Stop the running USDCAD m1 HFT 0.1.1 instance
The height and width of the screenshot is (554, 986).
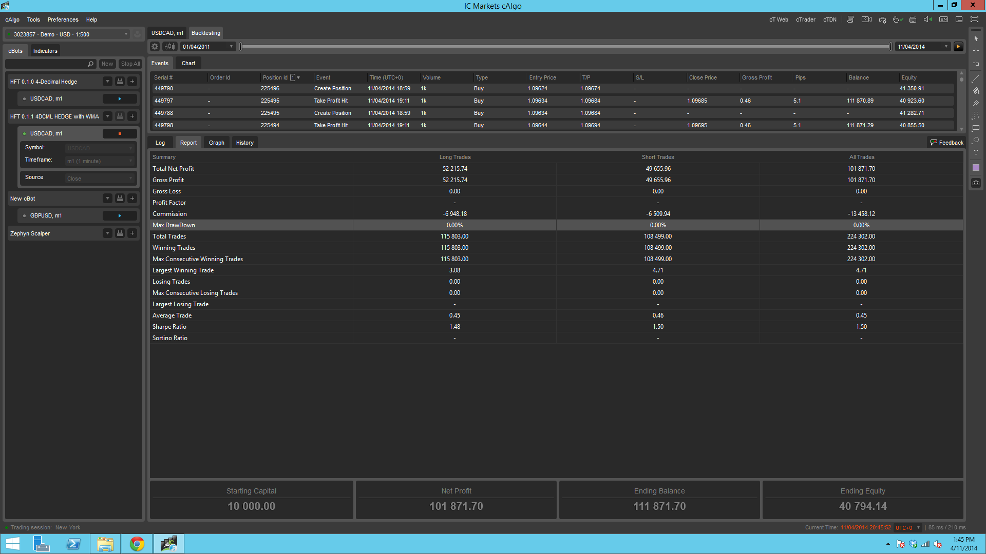coord(120,134)
